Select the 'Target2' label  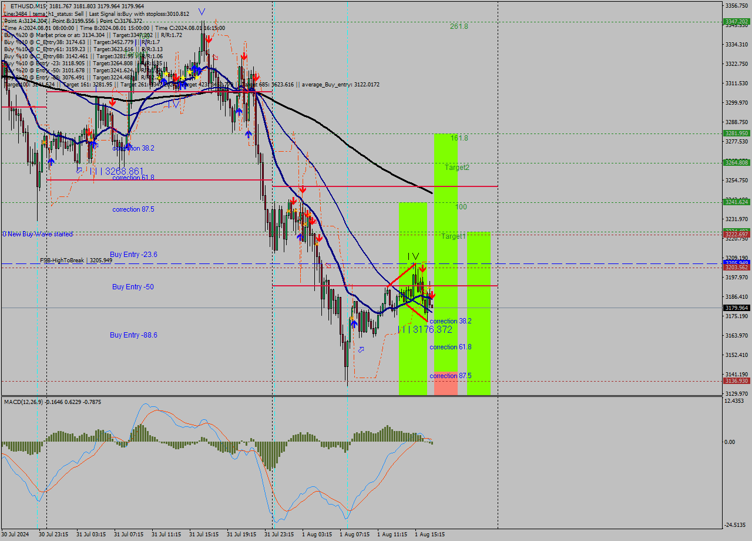[x=456, y=168]
